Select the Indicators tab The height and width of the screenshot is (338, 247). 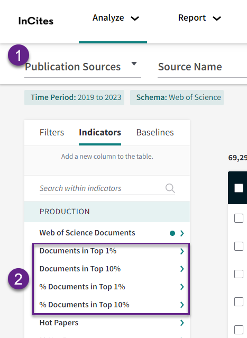tap(100, 132)
